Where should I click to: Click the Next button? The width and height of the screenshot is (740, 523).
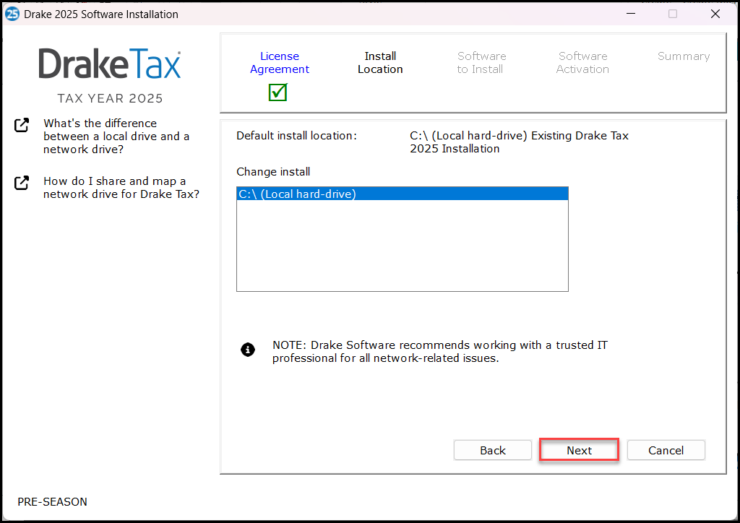(x=579, y=449)
